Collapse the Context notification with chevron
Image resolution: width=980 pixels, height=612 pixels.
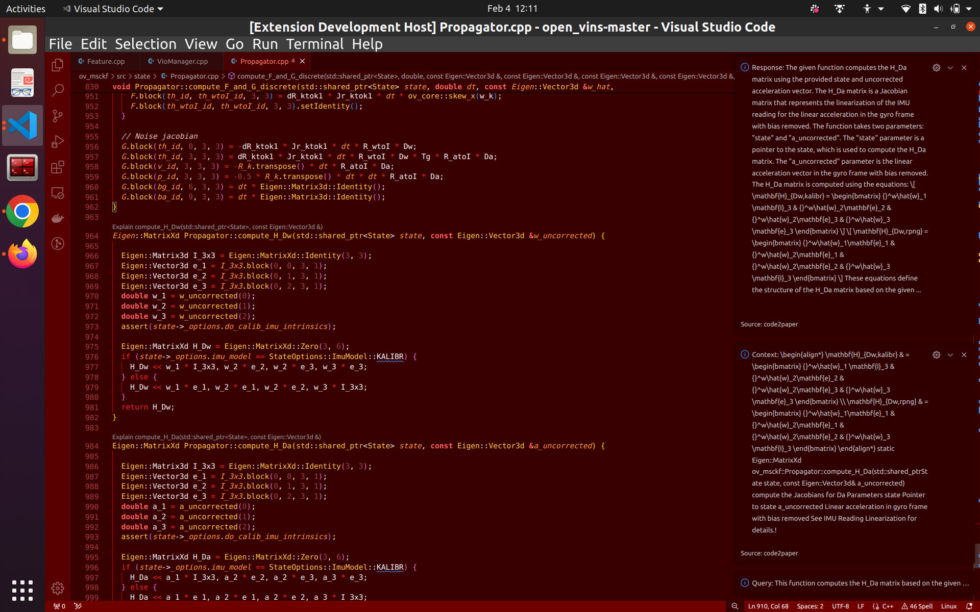(950, 355)
